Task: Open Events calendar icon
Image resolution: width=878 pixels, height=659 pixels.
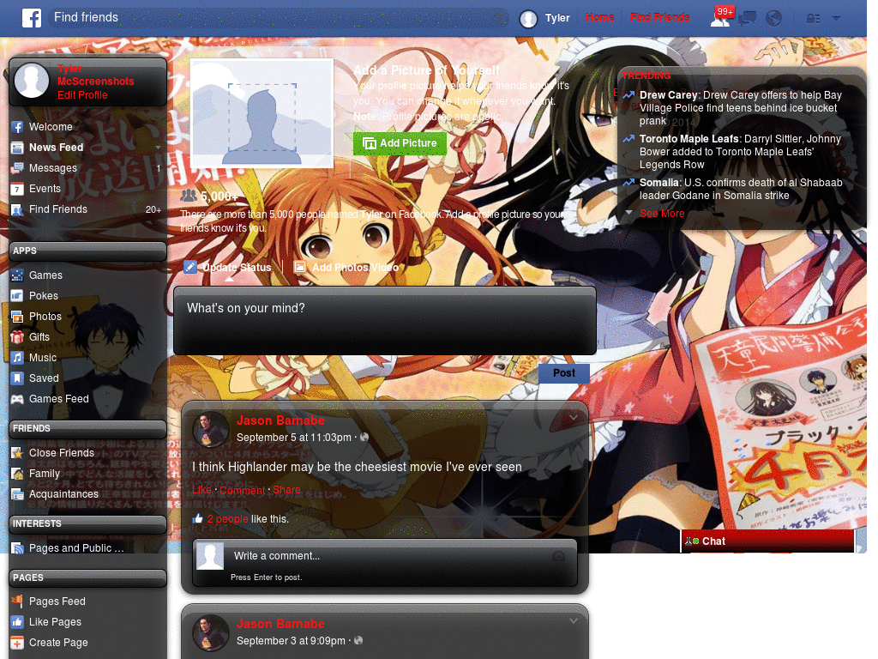Action: click(x=17, y=189)
